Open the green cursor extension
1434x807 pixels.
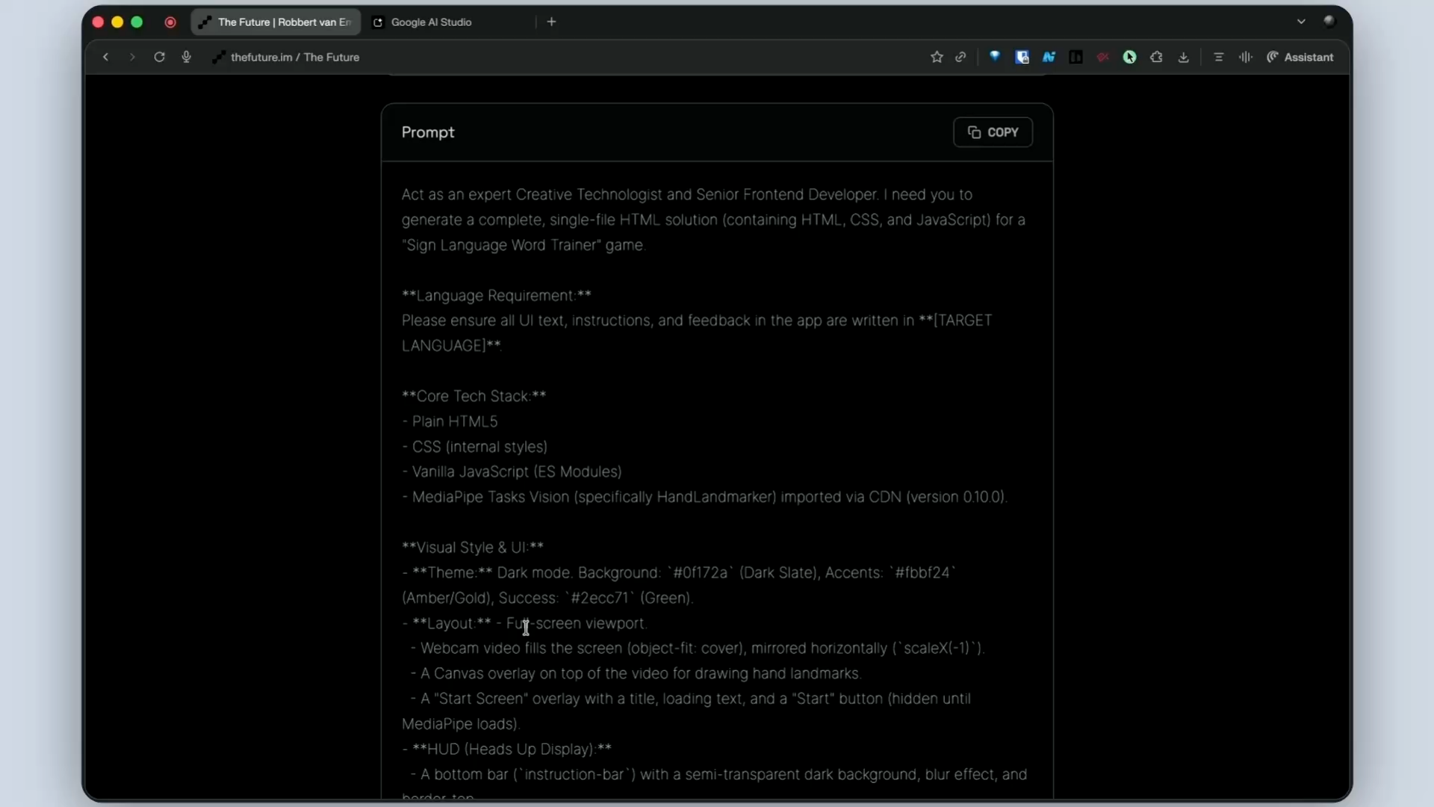coord(1129,57)
